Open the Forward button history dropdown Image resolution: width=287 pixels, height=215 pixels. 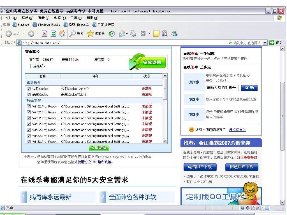click(x=38, y=34)
